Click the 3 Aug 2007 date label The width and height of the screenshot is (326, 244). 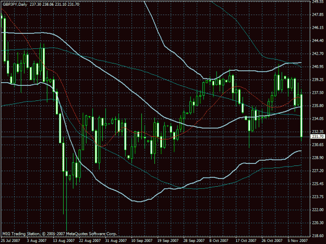[x=37, y=240]
